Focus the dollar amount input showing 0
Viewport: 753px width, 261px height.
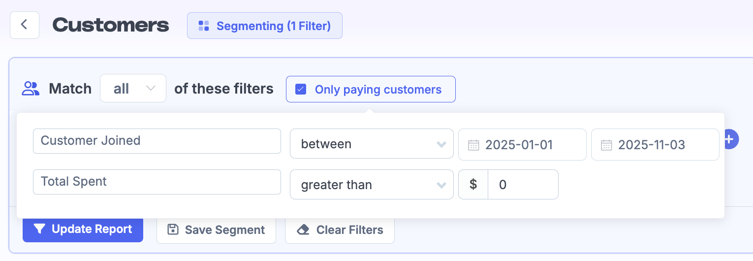(x=523, y=185)
